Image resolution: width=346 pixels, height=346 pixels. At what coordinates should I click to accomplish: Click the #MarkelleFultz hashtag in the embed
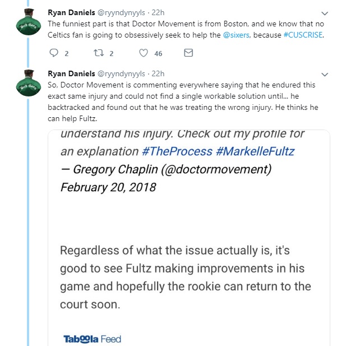[x=260, y=151]
